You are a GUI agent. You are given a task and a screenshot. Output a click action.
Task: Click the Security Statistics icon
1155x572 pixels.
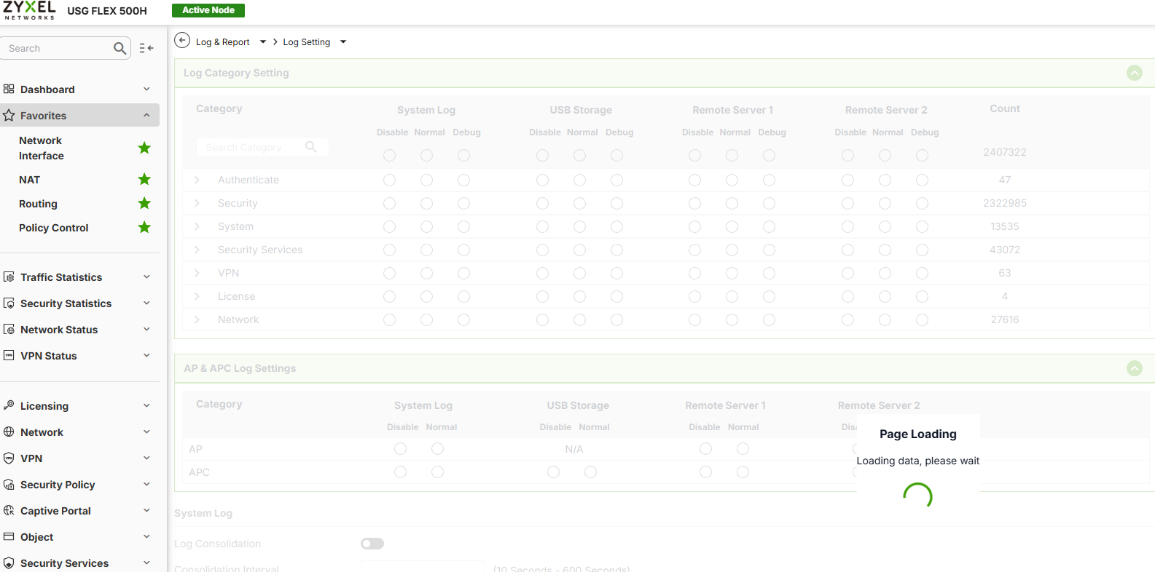coord(9,303)
